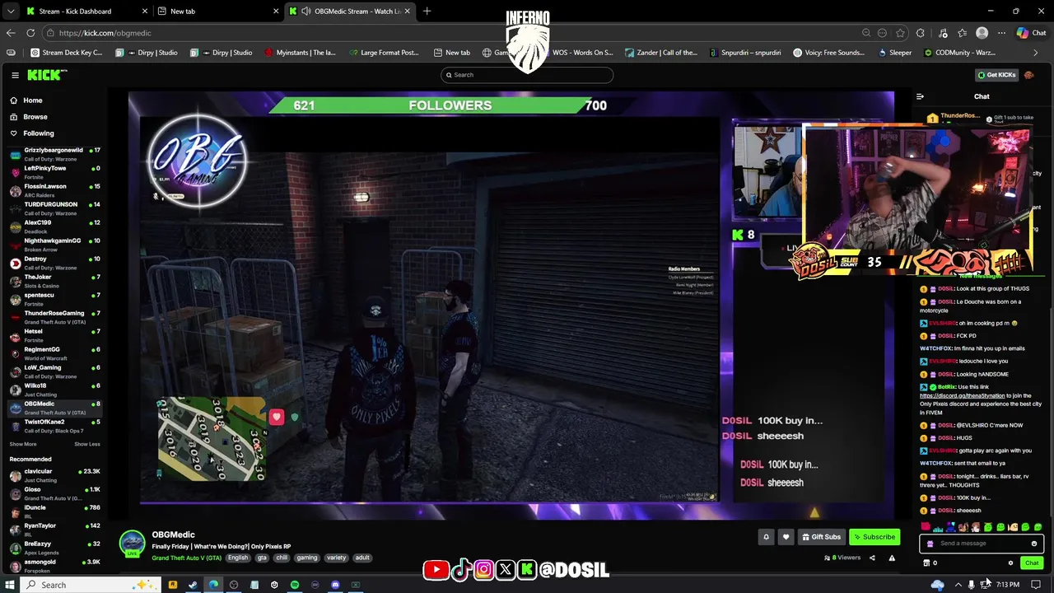Open Windows notification center icon
The height and width of the screenshot is (593, 1054).
[1036, 585]
